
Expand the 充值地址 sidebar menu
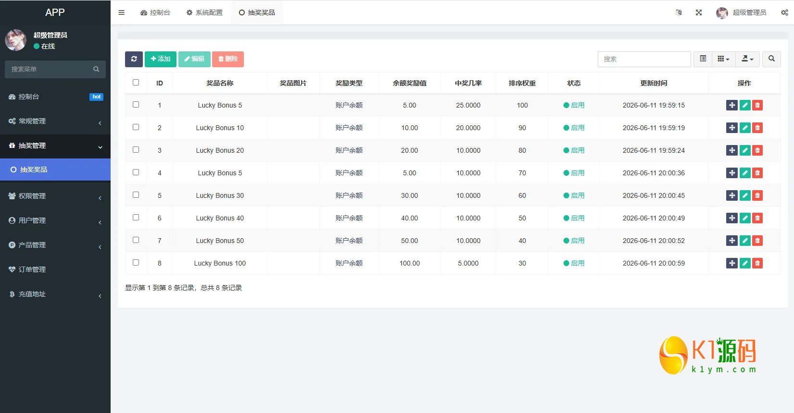click(x=55, y=294)
